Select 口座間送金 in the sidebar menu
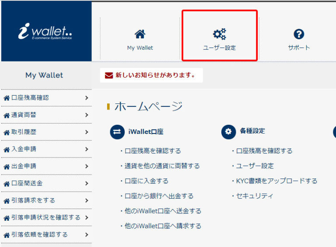This screenshot has height=247, width=336. tap(27, 183)
